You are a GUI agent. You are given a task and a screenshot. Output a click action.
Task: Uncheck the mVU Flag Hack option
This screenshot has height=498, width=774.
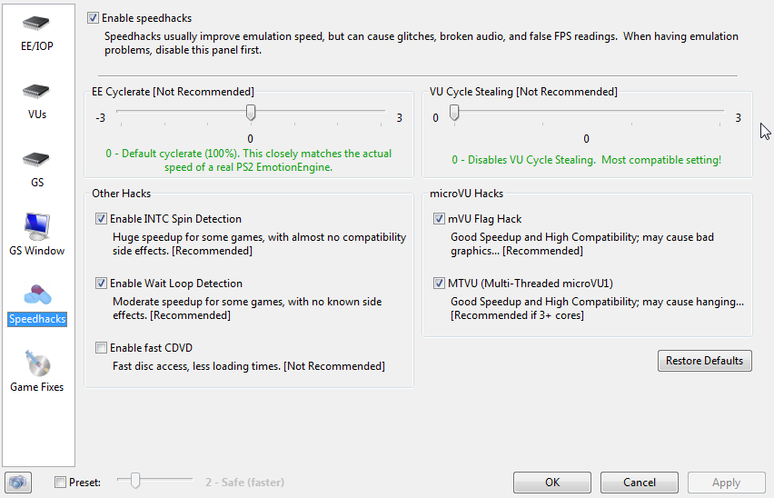tap(439, 219)
